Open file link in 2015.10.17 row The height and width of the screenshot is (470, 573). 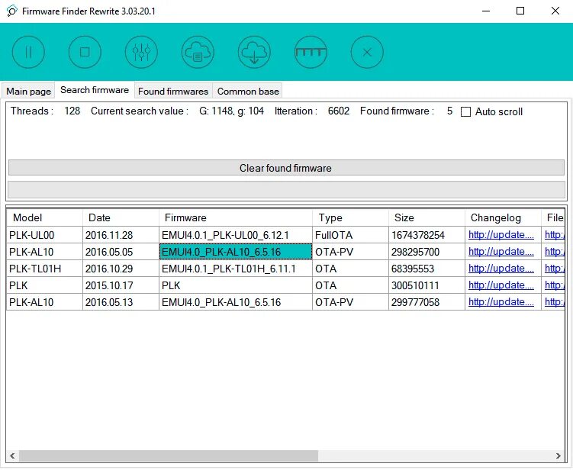(555, 285)
